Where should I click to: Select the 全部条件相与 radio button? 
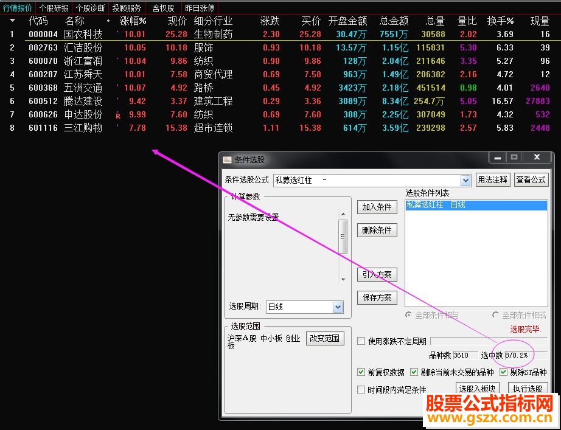(x=408, y=315)
